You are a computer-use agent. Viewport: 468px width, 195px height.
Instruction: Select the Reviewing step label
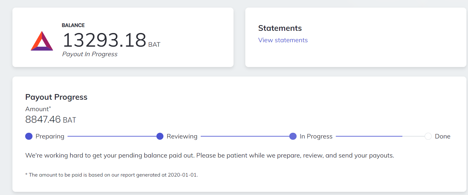(x=182, y=136)
